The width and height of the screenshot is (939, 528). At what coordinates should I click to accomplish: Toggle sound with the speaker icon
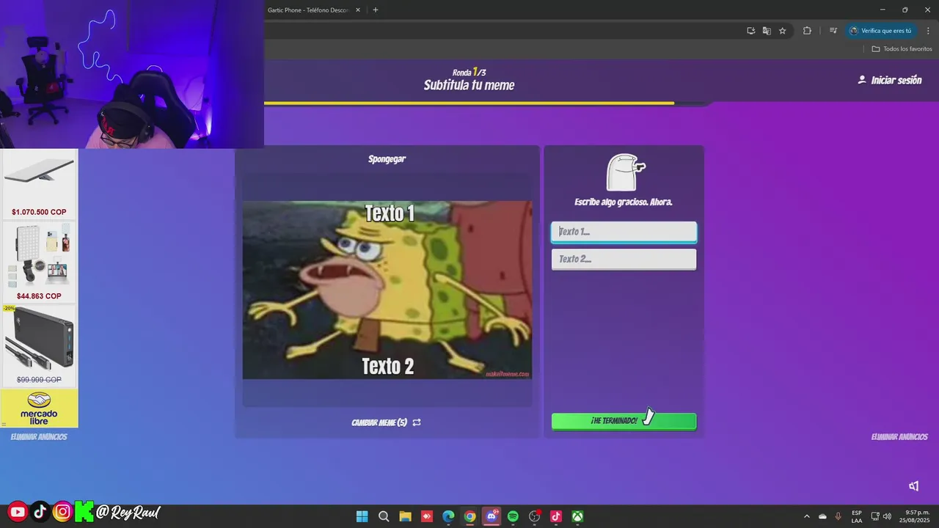[913, 486]
